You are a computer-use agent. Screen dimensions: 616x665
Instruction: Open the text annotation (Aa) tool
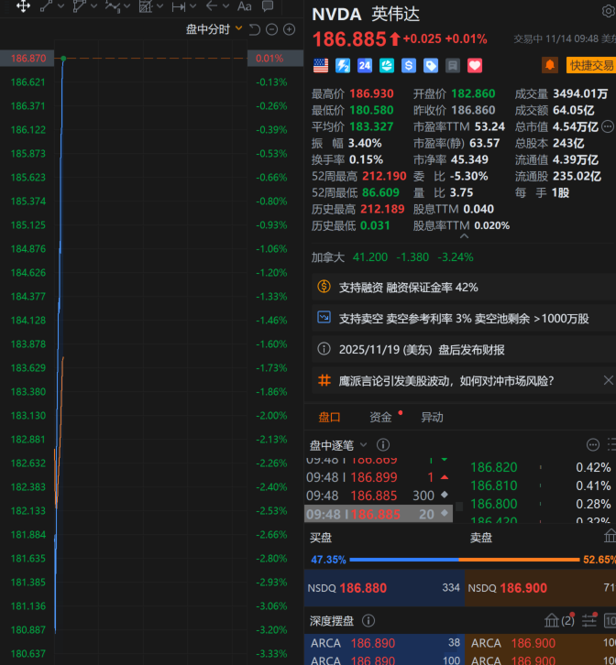pyautogui.click(x=244, y=6)
